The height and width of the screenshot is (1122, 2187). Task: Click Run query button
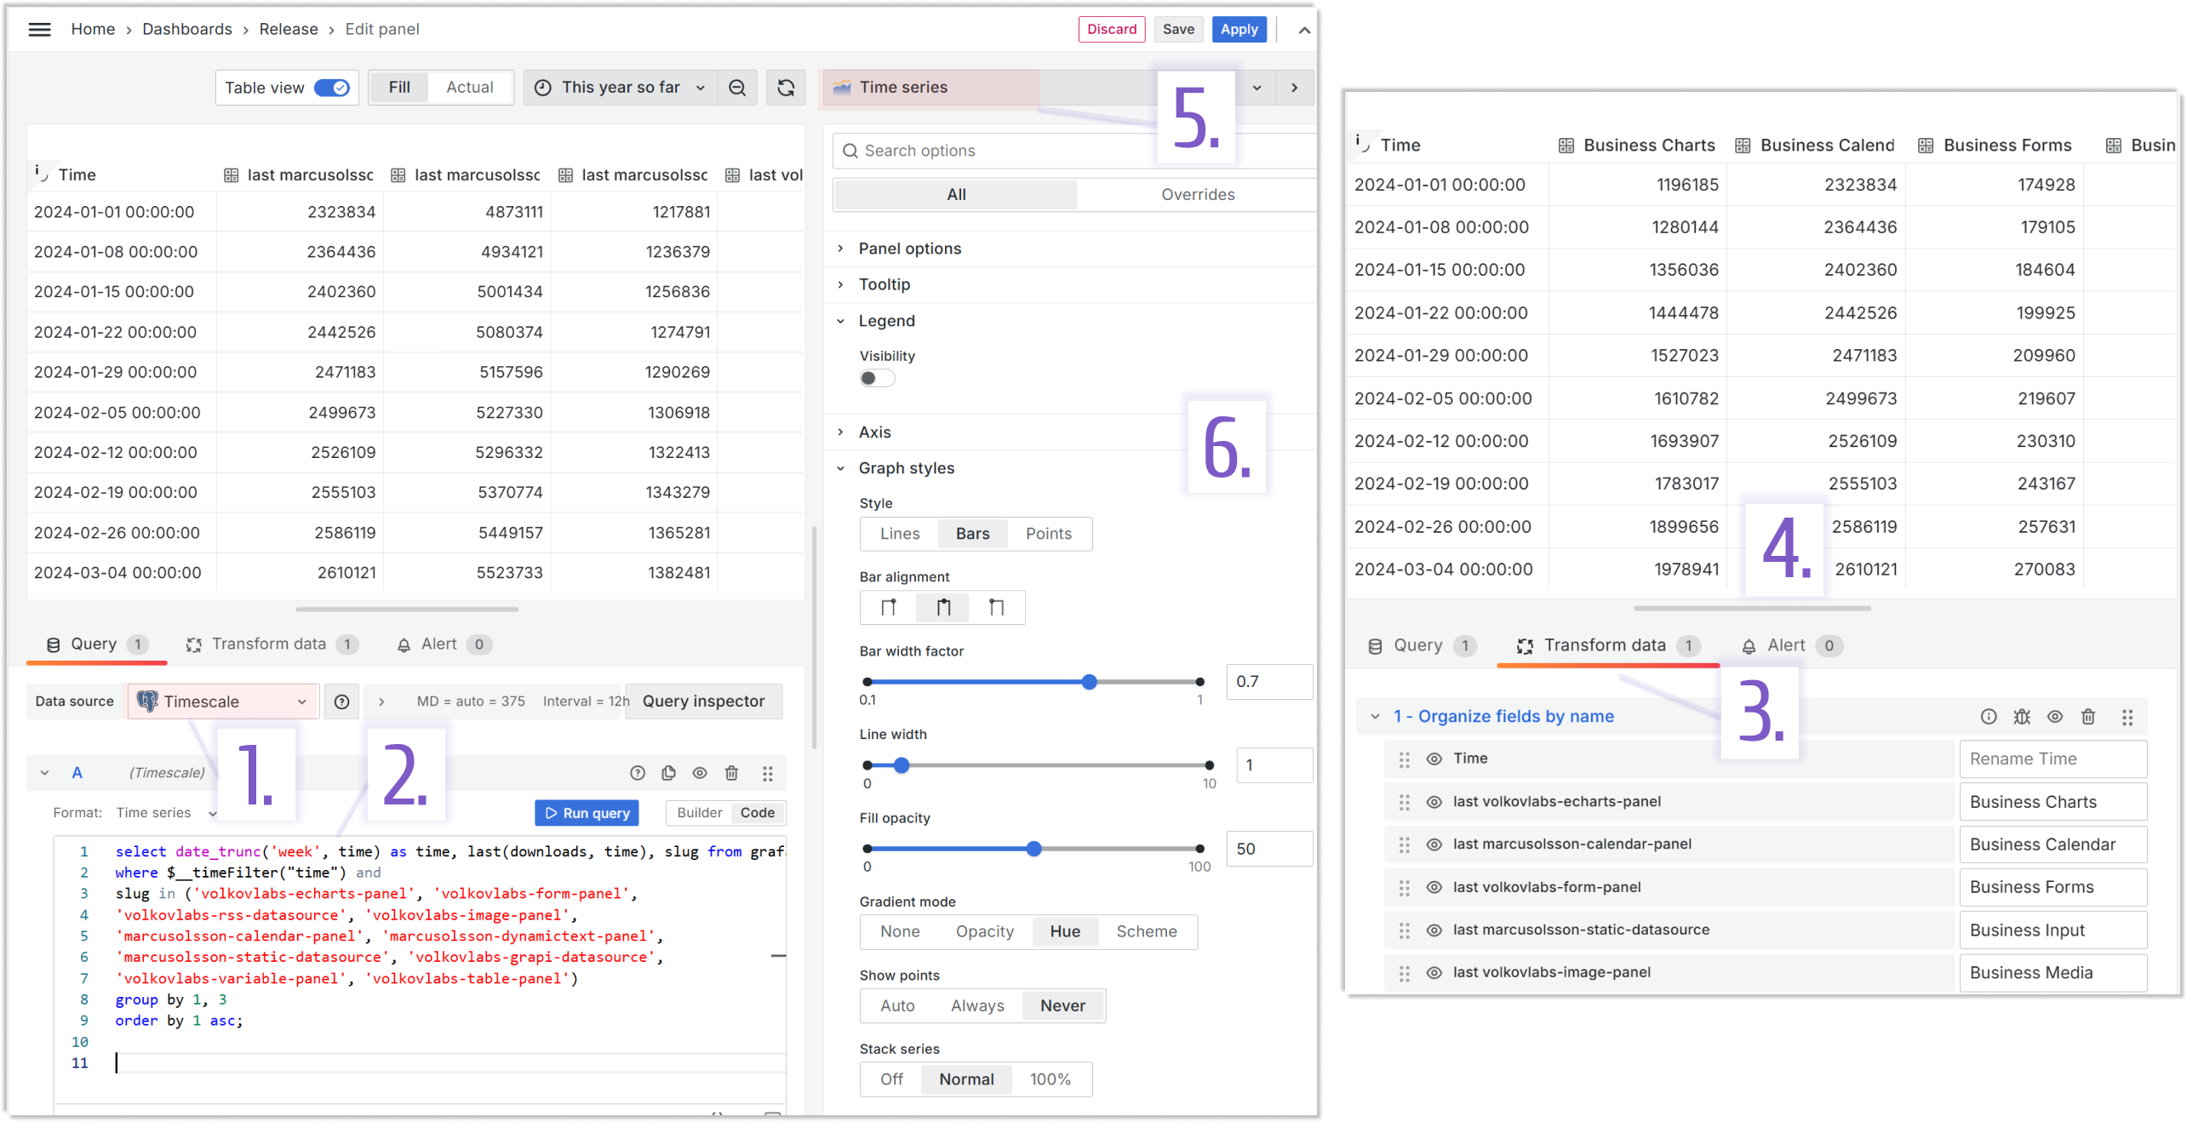pos(587,814)
